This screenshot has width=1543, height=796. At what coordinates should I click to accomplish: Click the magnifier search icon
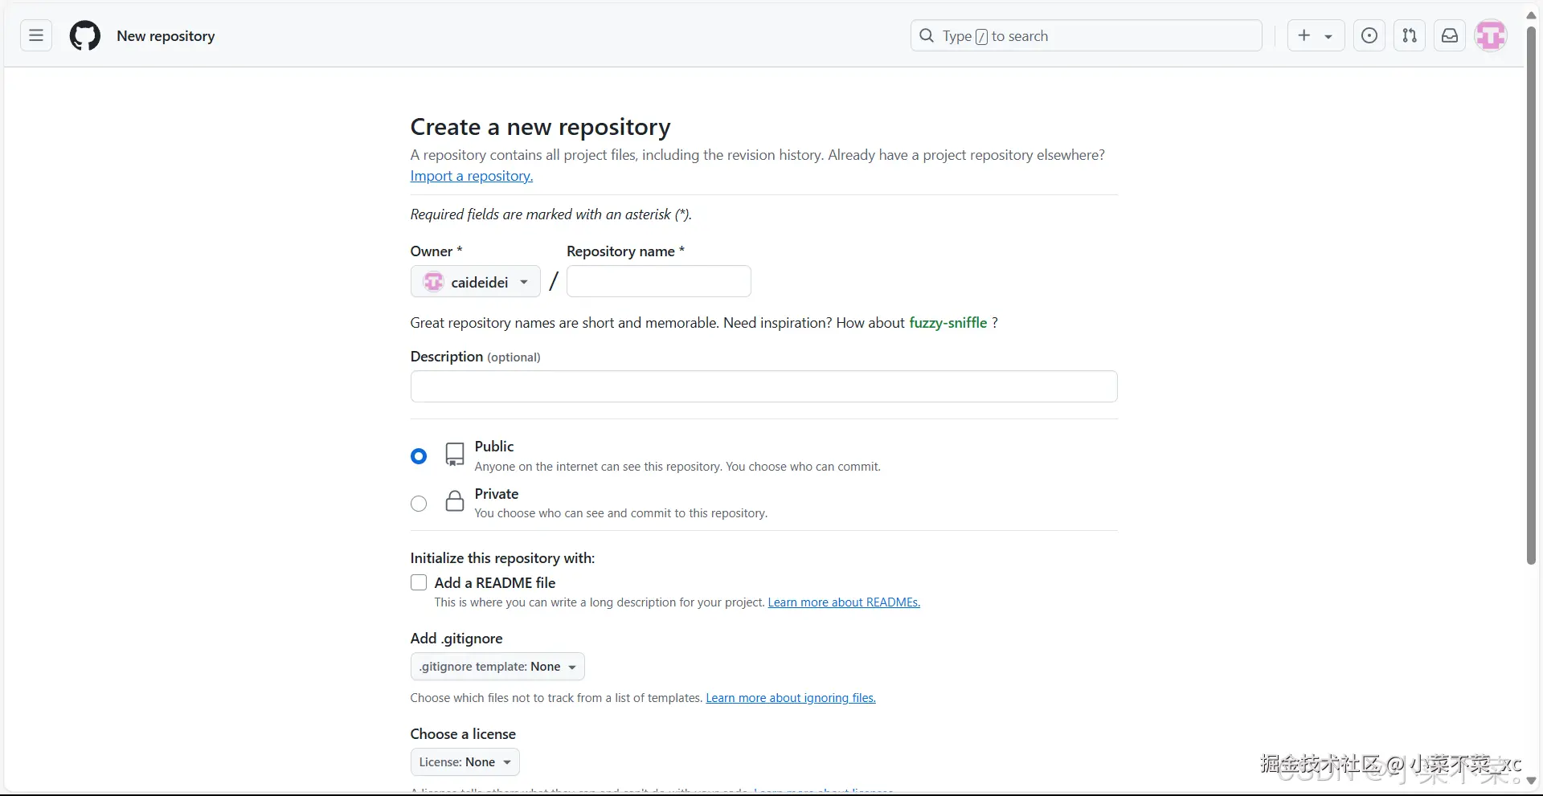(x=927, y=35)
